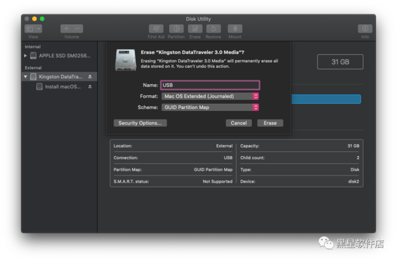Click the Location value External
Viewport: 397px width, 261px height.
(x=225, y=146)
